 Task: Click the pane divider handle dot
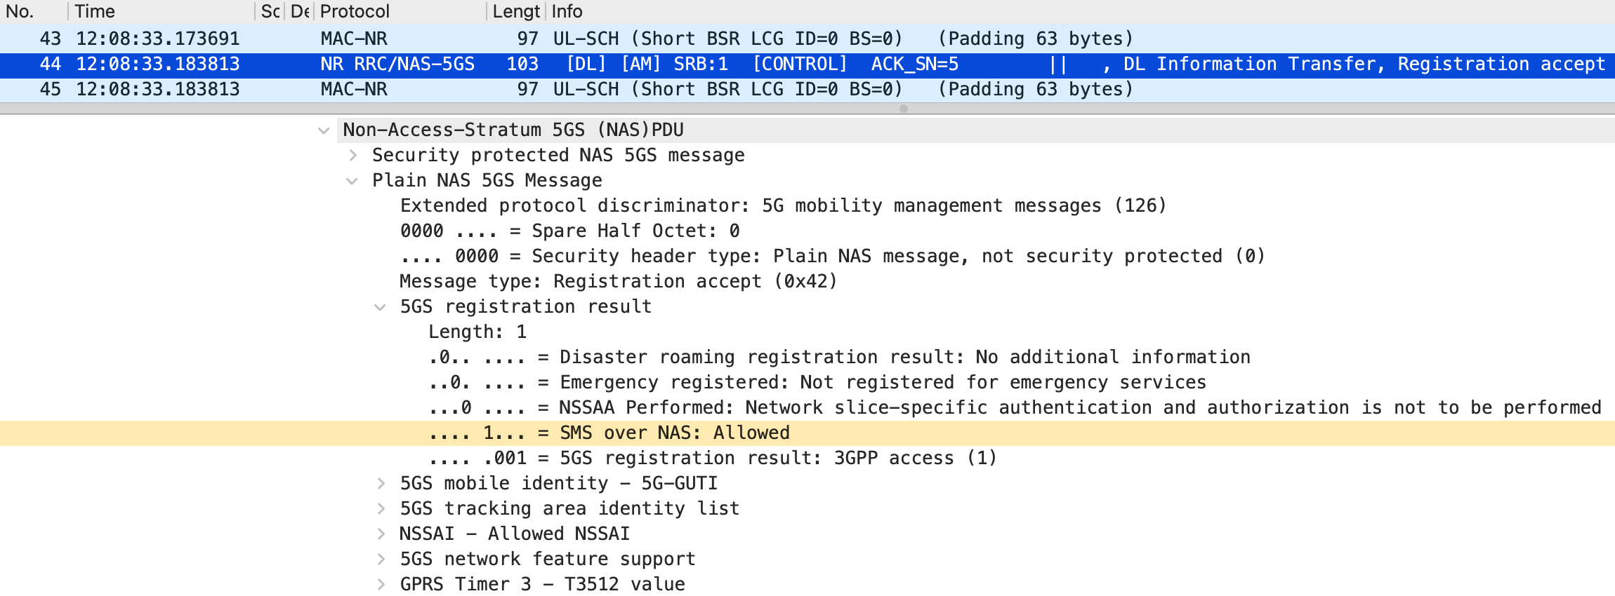click(904, 109)
